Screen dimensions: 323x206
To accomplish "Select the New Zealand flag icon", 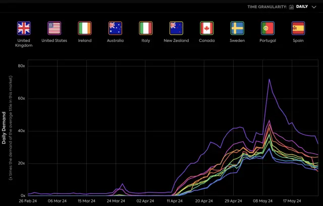I will pyautogui.click(x=176, y=28).
